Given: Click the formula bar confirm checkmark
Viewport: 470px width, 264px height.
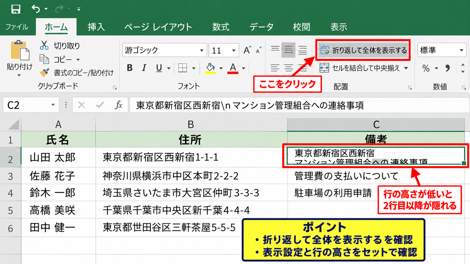Looking at the screenshot, I should [100, 105].
